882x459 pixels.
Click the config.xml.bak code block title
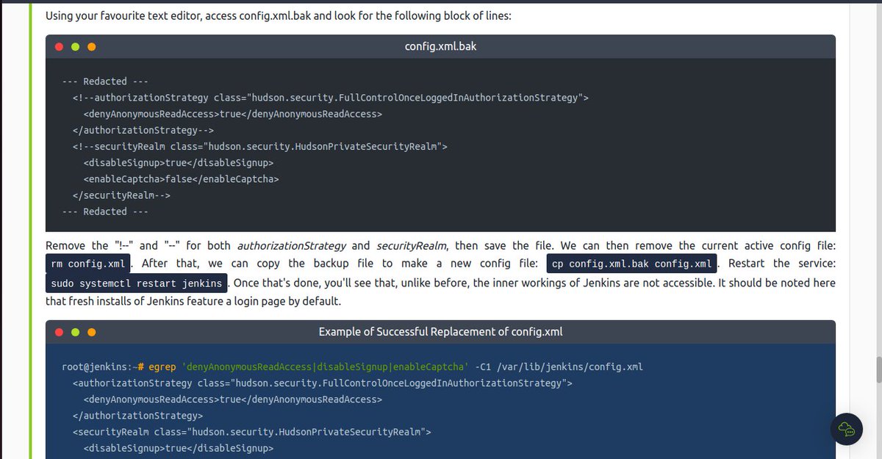click(x=440, y=46)
